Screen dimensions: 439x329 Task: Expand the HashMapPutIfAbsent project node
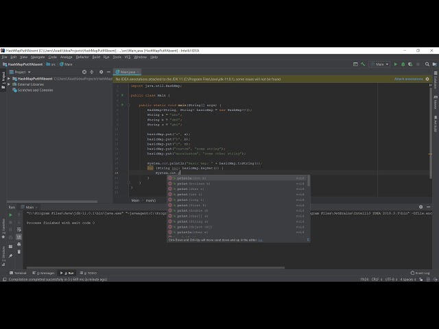tap(9, 79)
